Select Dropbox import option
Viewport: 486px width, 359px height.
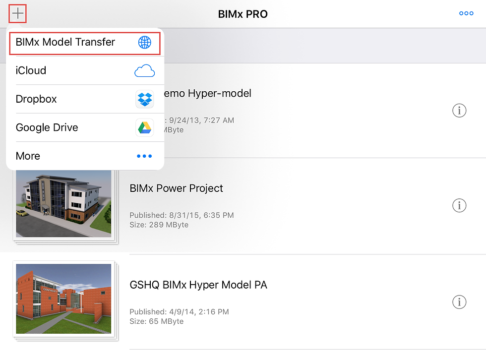pos(85,99)
